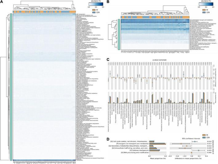Click the top dendrogram of panel B

(x=155, y=11)
